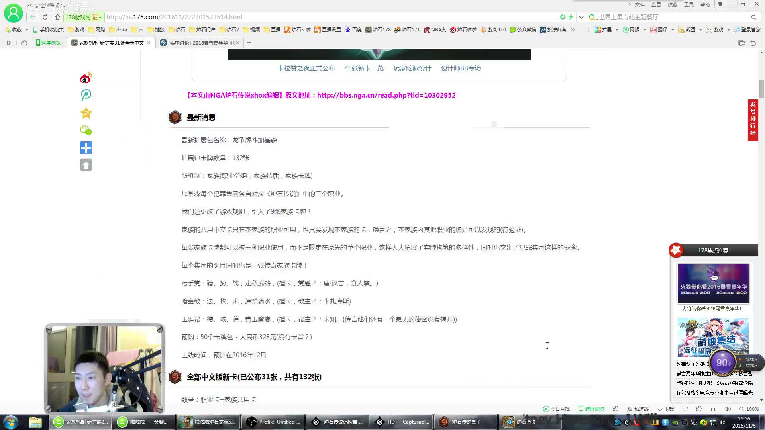
Task: Jump back to top with the arrow icon
Action: 86,165
